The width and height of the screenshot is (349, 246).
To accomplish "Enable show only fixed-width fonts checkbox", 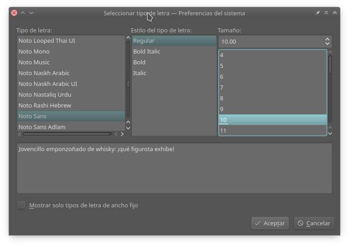I will [x=22, y=205].
